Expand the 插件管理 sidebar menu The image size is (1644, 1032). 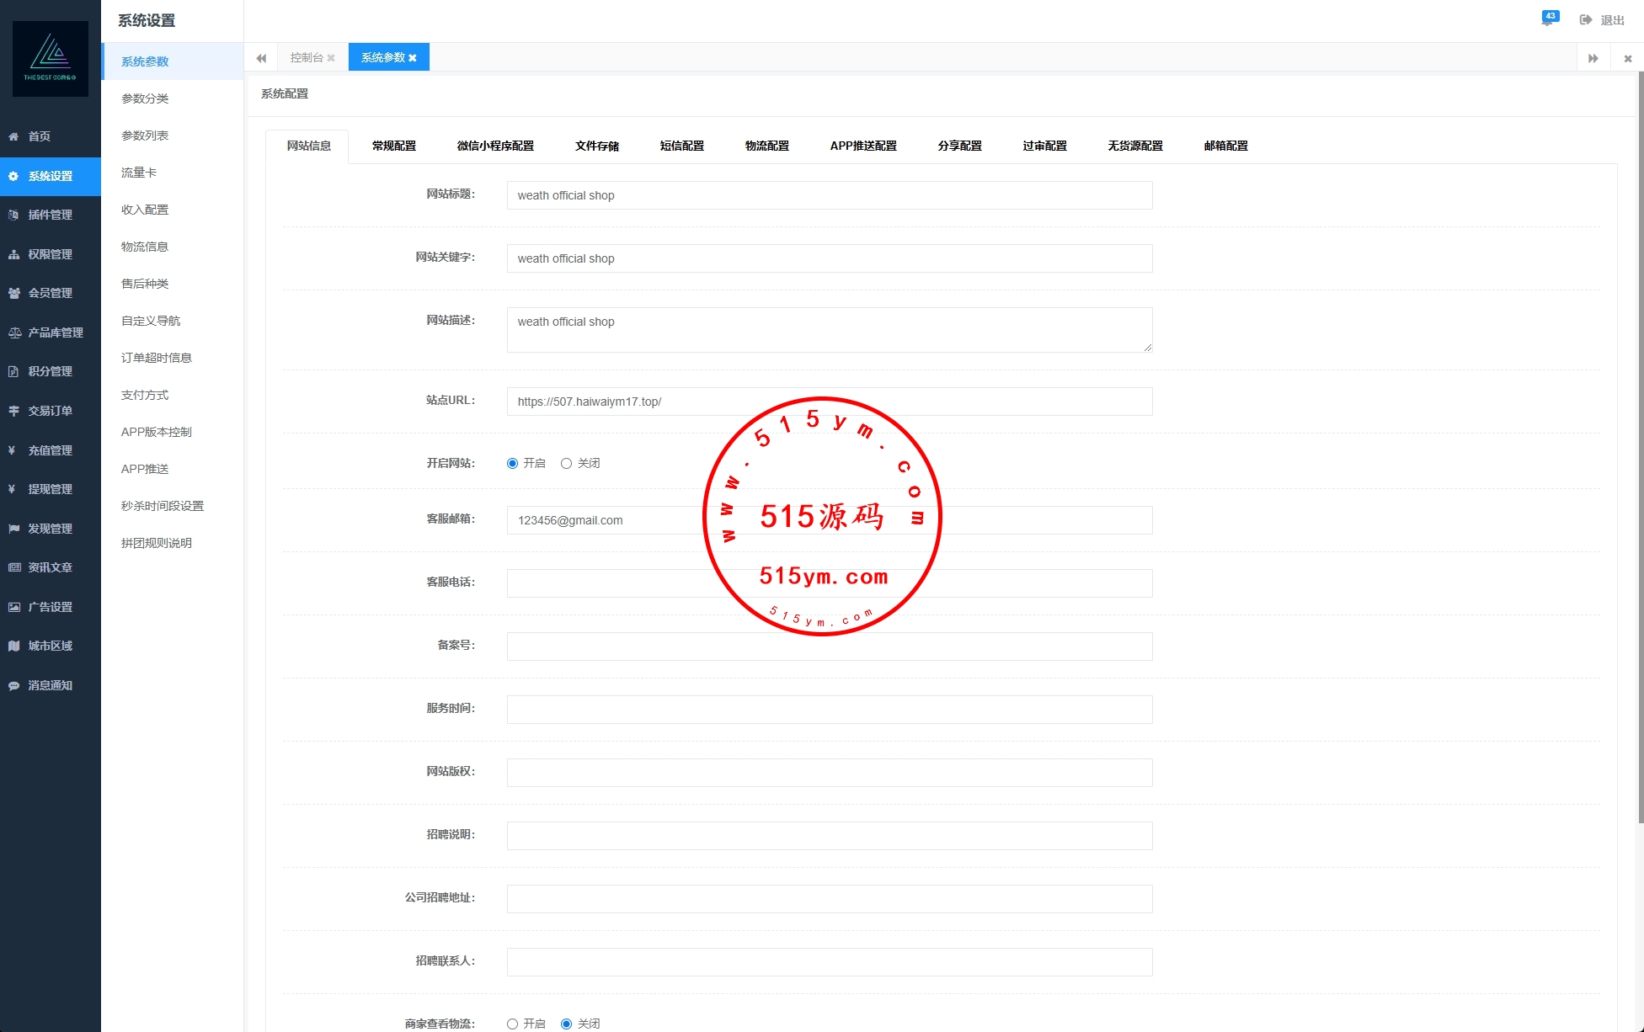[50, 215]
